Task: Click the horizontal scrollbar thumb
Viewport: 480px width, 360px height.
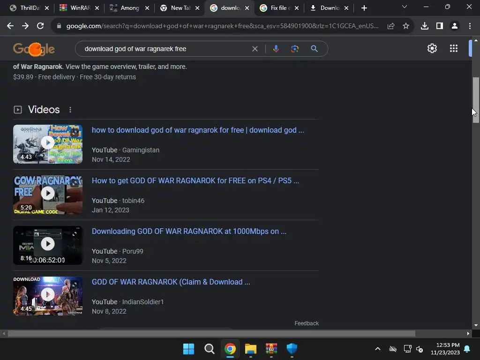Action: coord(211,333)
